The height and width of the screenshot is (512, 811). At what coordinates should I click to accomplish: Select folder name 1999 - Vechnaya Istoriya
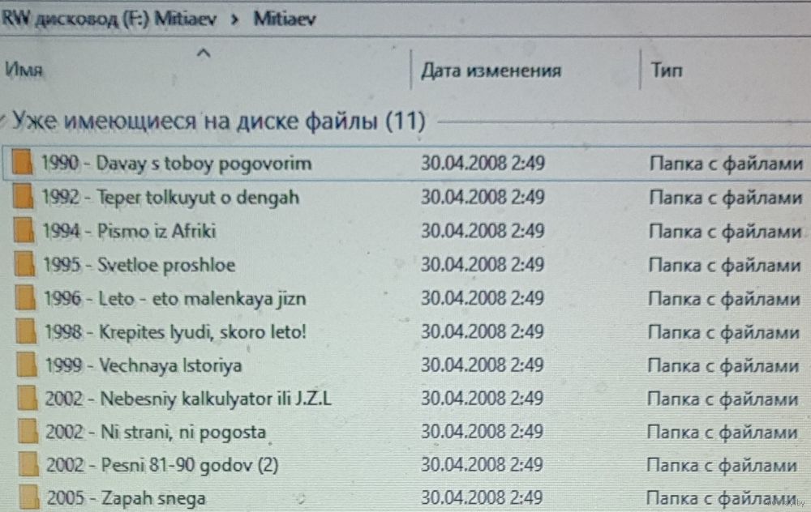[x=144, y=365]
